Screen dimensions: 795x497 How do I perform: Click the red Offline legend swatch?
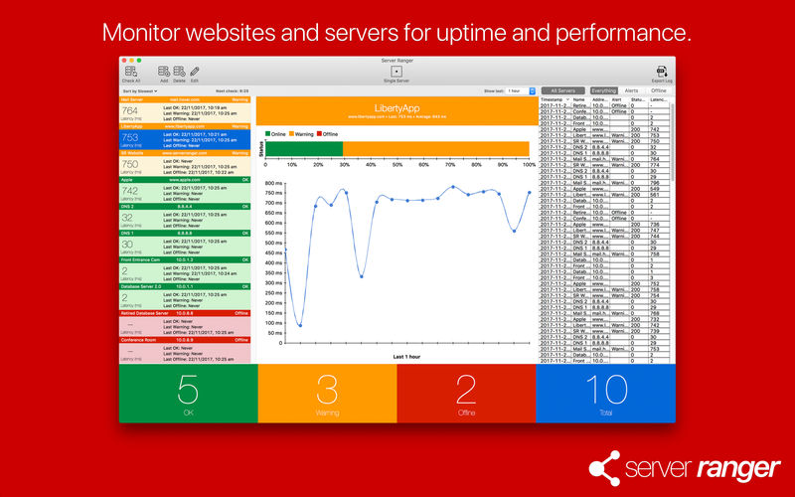tap(319, 134)
